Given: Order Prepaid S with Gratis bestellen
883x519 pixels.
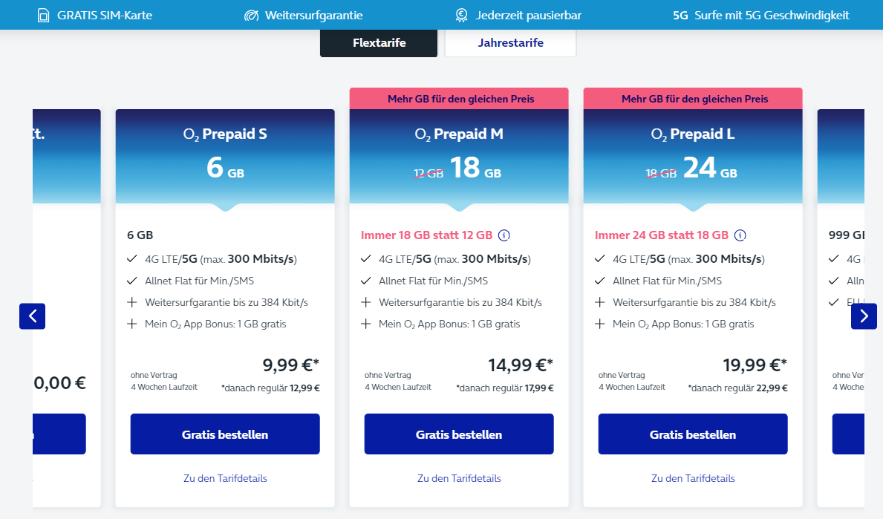Looking at the screenshot, I should pyautogui.click(x=225, y=434).
